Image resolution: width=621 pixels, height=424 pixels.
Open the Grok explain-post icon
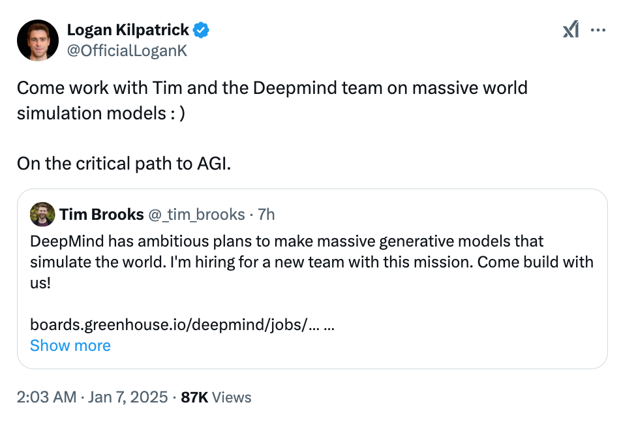coord(571,30)
